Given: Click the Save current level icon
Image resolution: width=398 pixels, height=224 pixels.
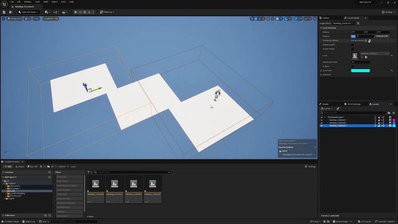Looking at the screenshot, I should [4, 12].
